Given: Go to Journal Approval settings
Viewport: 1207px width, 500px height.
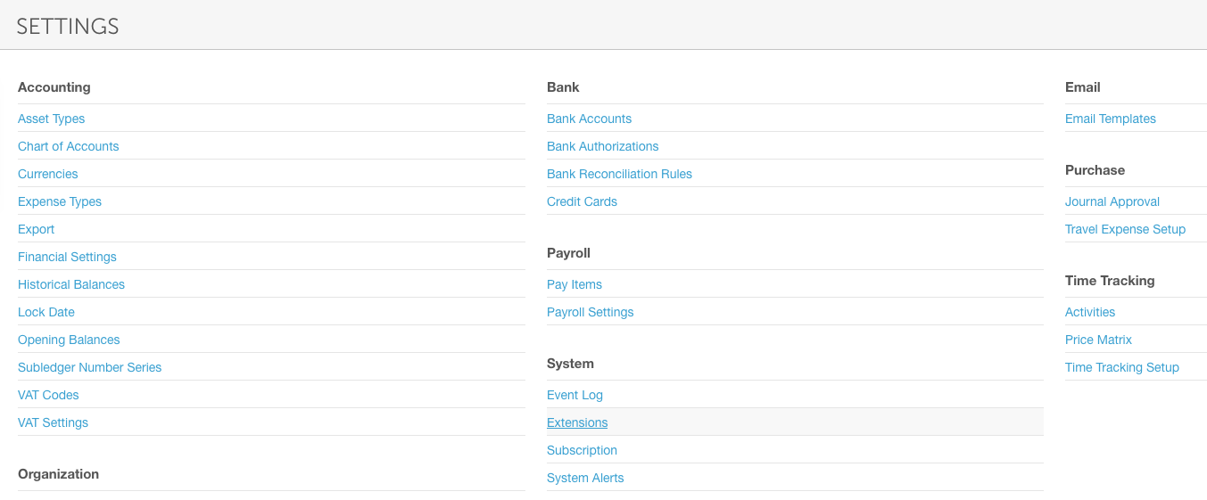Looking at the screenshot, I should pyautogui.click(x=1112, y=201).
